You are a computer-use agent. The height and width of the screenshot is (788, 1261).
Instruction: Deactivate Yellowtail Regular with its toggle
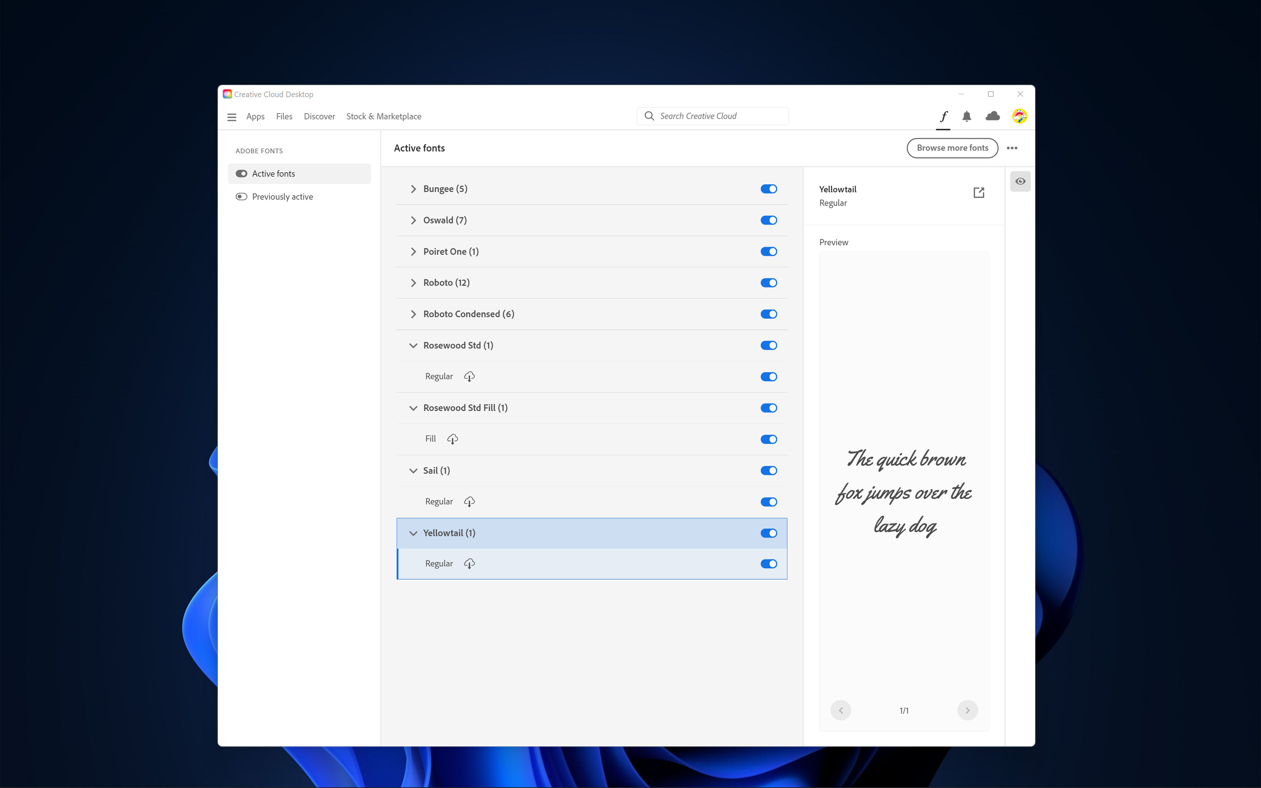coord(769,564)
